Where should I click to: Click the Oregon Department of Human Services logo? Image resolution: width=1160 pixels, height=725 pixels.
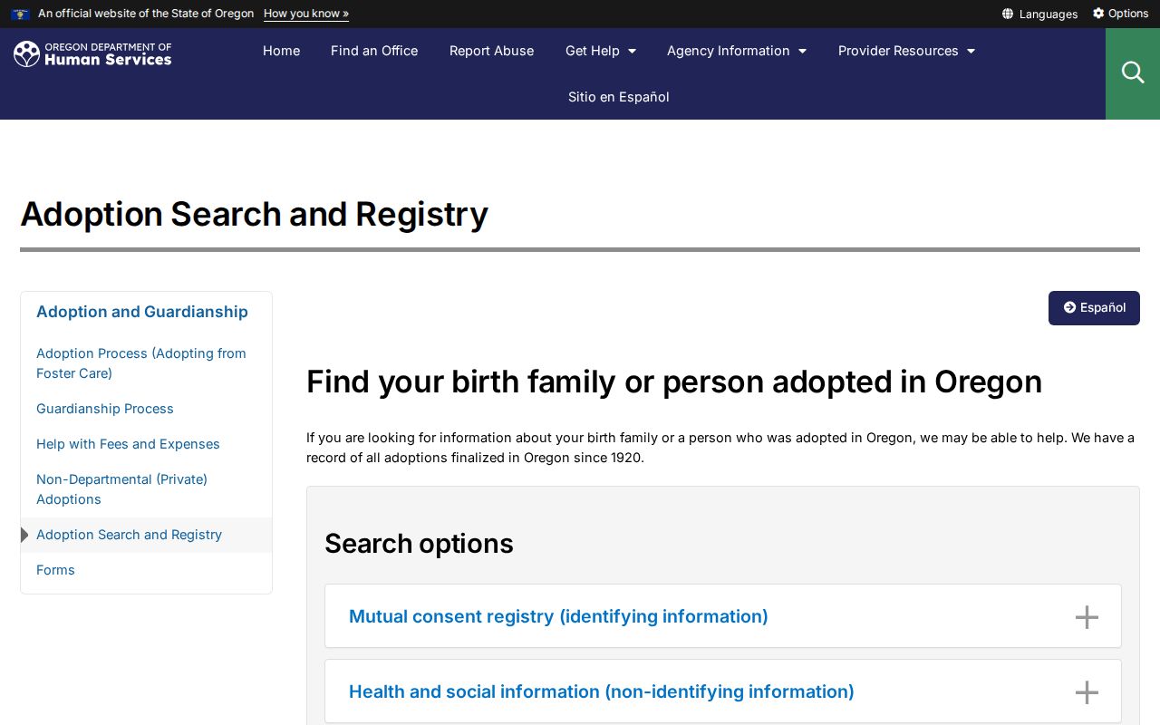(92, 54)
